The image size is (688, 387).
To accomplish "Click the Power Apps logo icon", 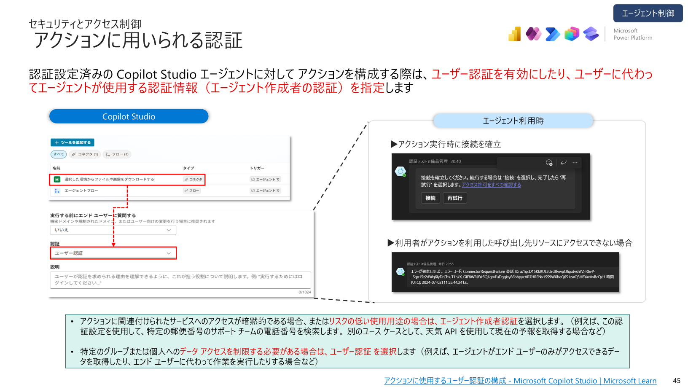I will tap(533, 34).
